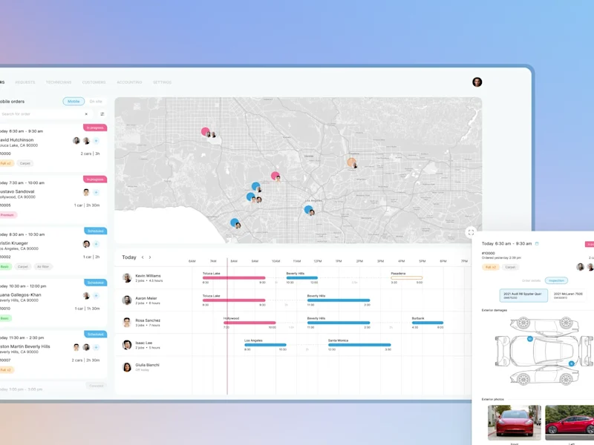This screenshot has width=594, height=445.
Task: Open calendar icon beside order time in detail panel
Action: (x=537, y=244)
